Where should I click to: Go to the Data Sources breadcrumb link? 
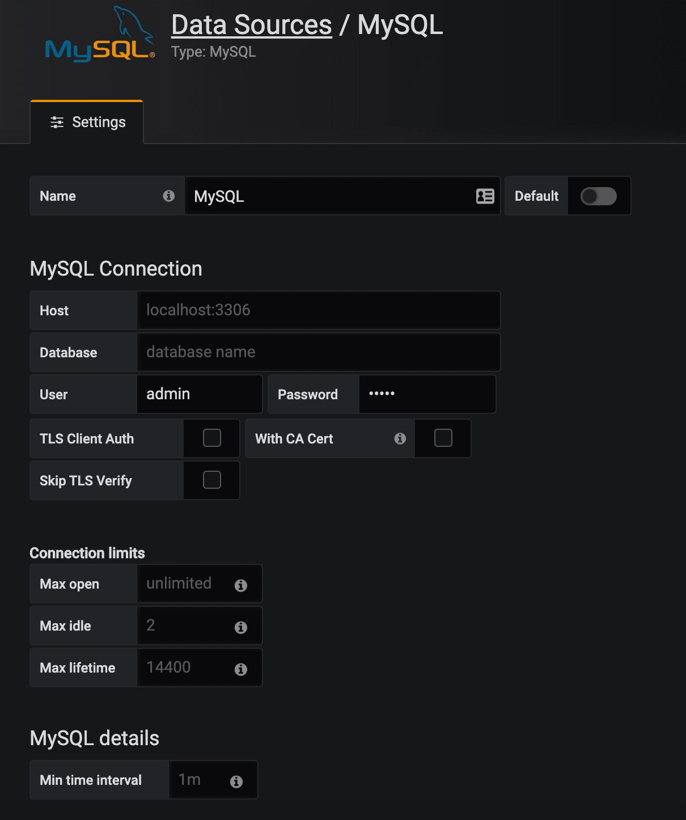tap(251, 25)
